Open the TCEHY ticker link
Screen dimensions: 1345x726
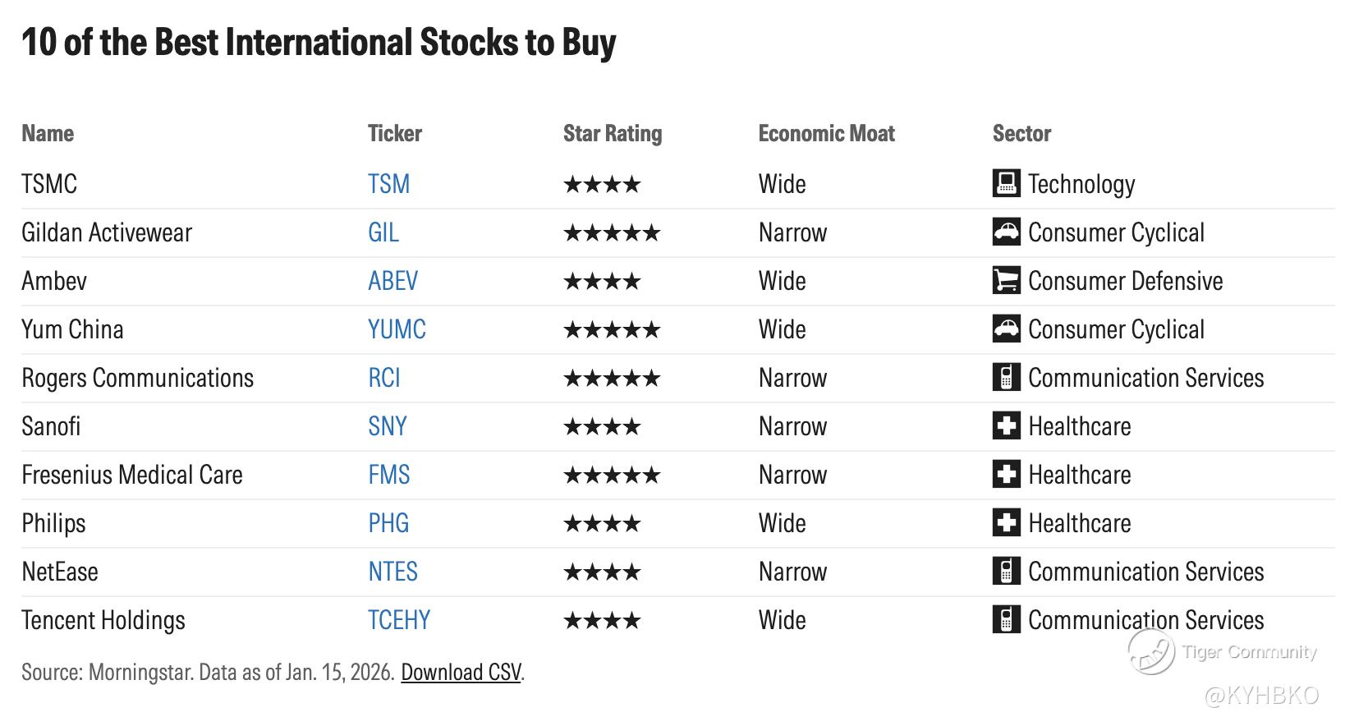tap(399, 620)
